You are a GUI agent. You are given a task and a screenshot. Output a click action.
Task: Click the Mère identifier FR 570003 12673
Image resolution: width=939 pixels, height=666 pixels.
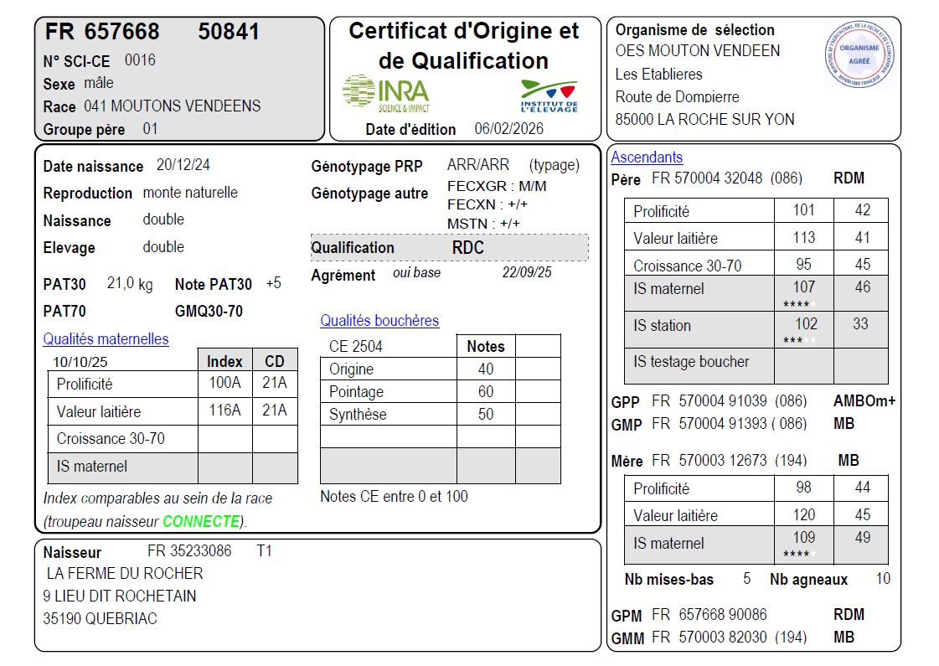tap(707, 461)
